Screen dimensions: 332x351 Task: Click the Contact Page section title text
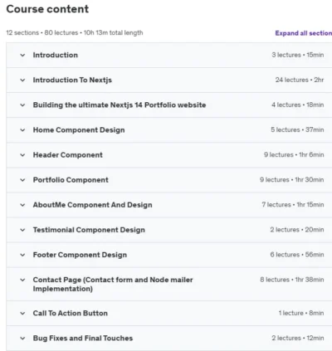click(x=113, y=284)
